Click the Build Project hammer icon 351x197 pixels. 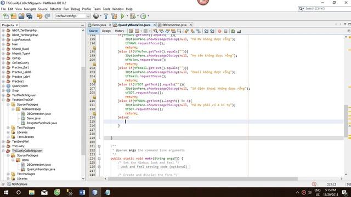106,16
